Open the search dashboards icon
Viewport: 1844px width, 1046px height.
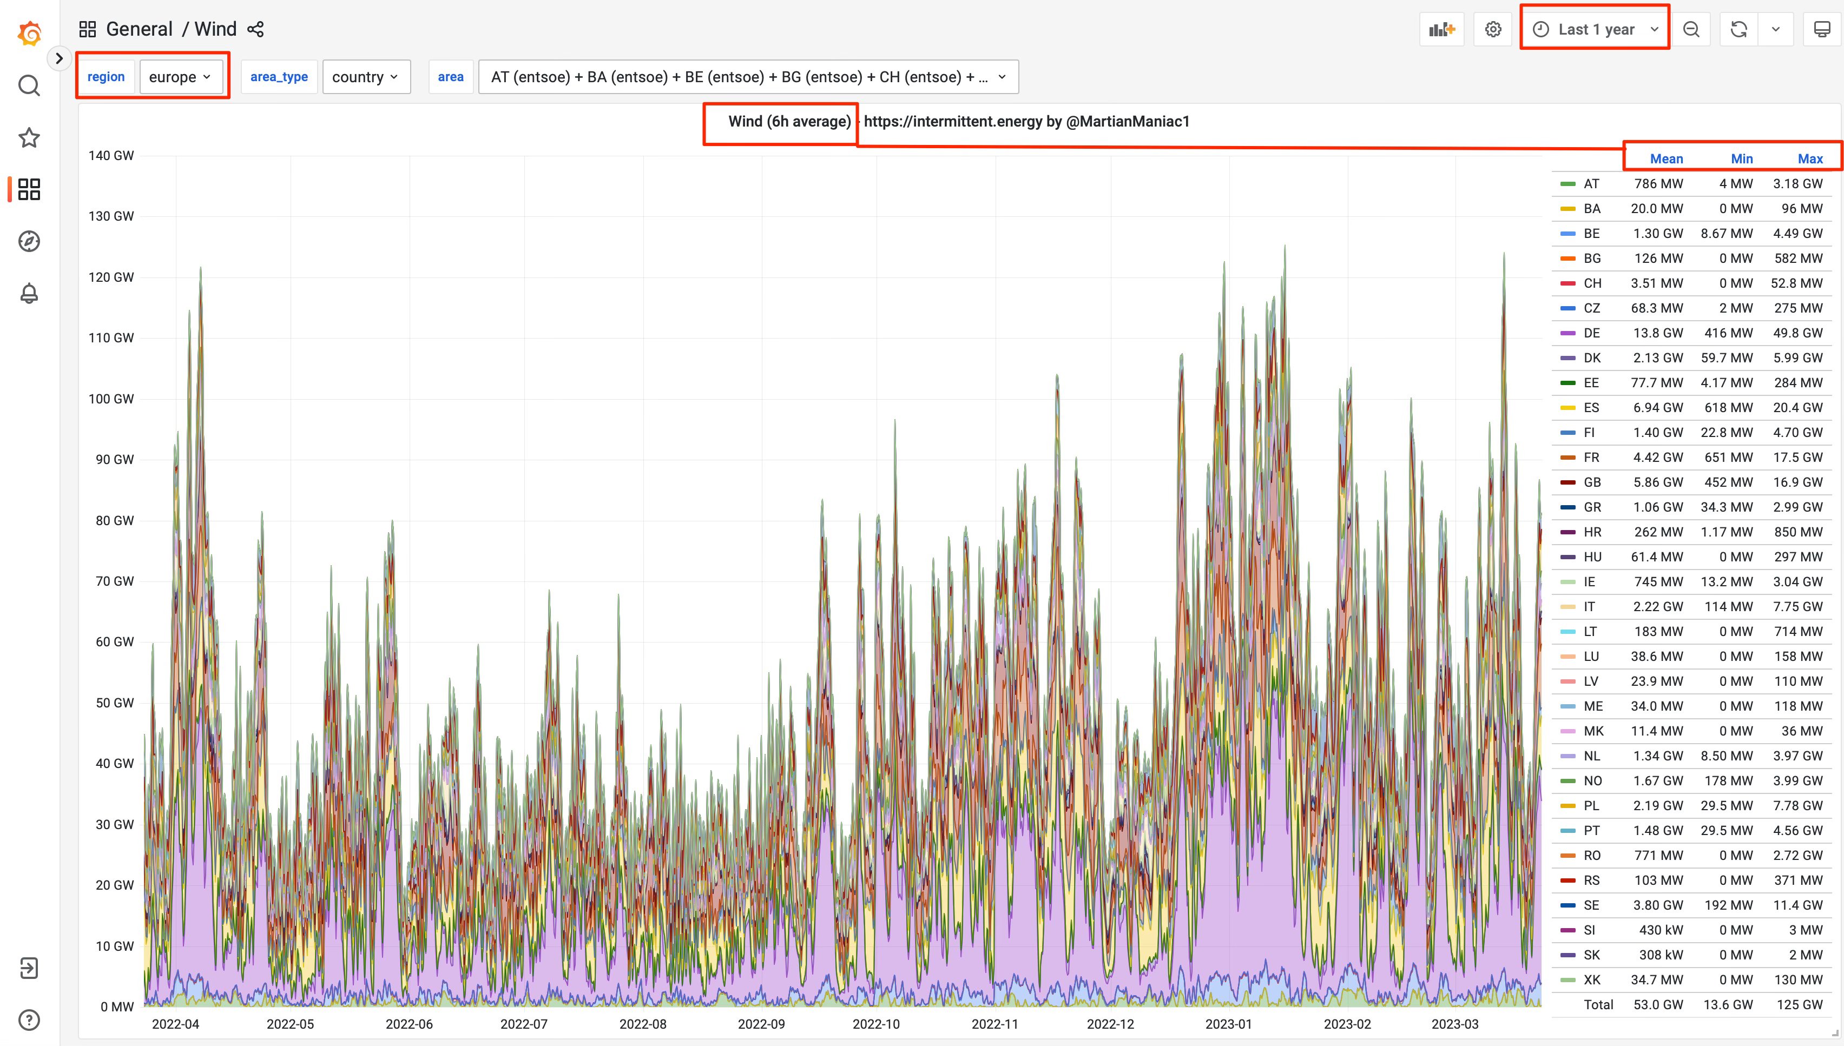tap(29, 85)
